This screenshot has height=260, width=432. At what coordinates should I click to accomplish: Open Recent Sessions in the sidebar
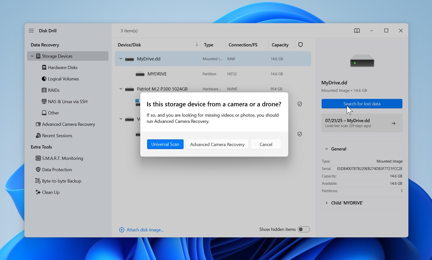point(57,136)
